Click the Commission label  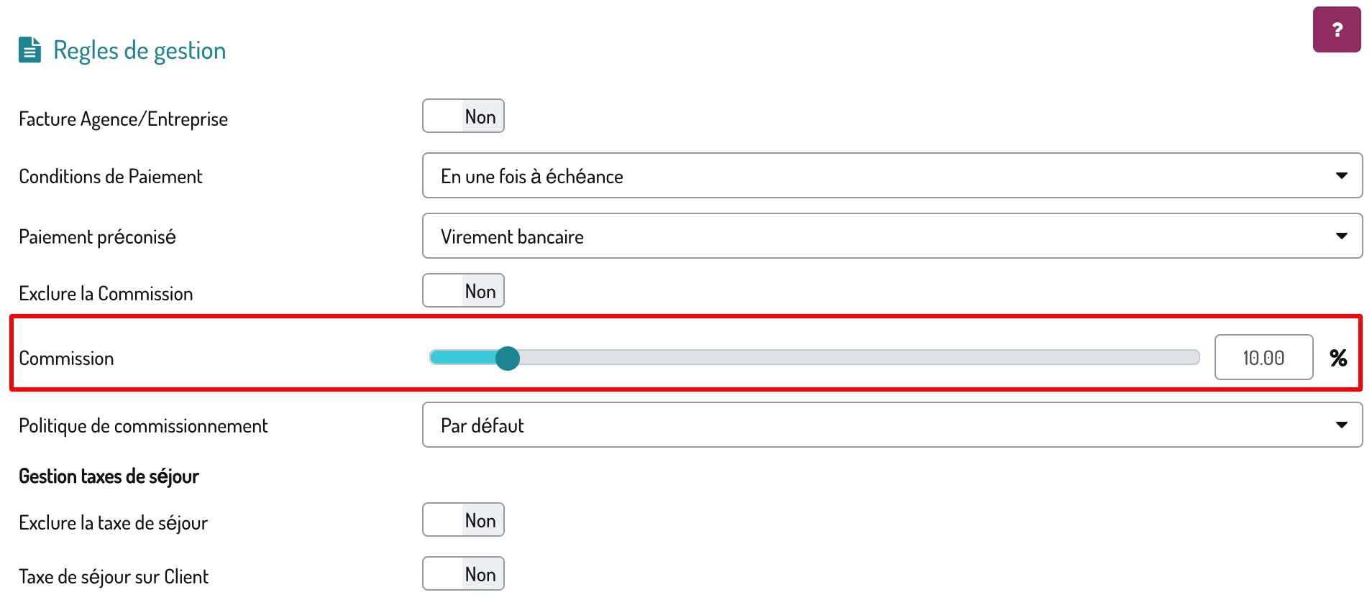coord(66,359)
